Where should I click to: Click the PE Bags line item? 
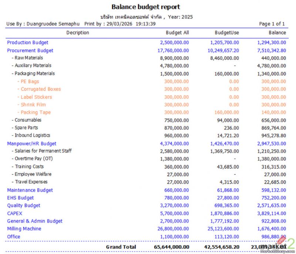point(30,82)
